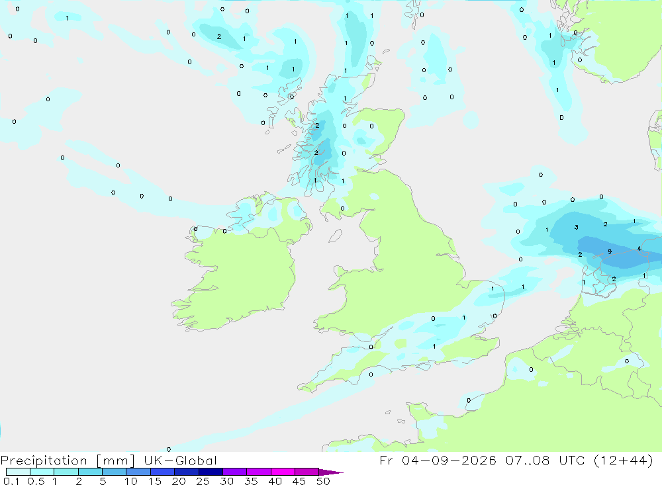Pick the 10–15 mm blue legend swatch

point(138,472)
